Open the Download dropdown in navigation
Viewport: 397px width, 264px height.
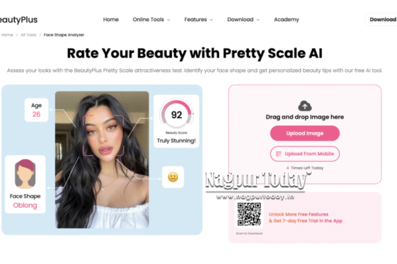(x=243, y=19)
